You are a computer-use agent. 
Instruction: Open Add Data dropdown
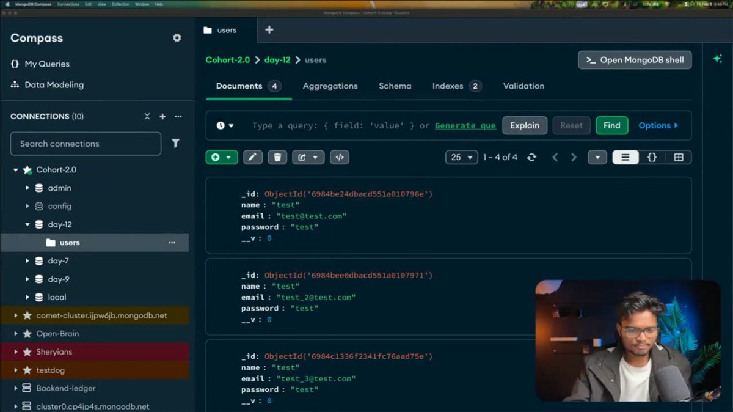tap(222, 157)
